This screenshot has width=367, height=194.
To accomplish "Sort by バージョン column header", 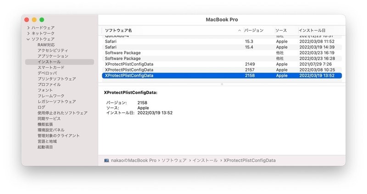I will tap(254, 30).
